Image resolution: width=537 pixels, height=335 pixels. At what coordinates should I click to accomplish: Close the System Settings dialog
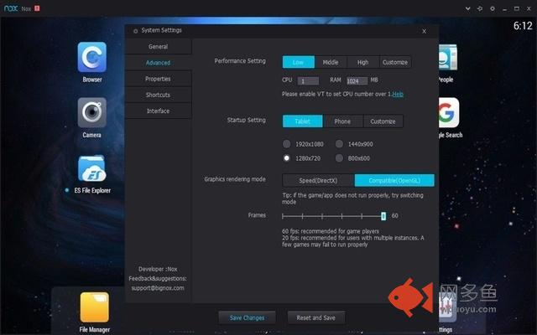tap(424, 31)
